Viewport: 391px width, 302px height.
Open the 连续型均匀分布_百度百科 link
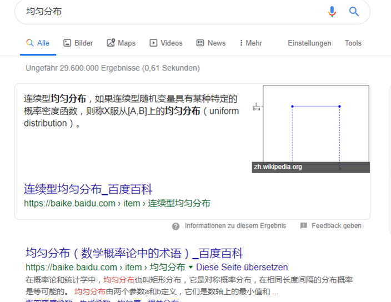pos(88,189)
